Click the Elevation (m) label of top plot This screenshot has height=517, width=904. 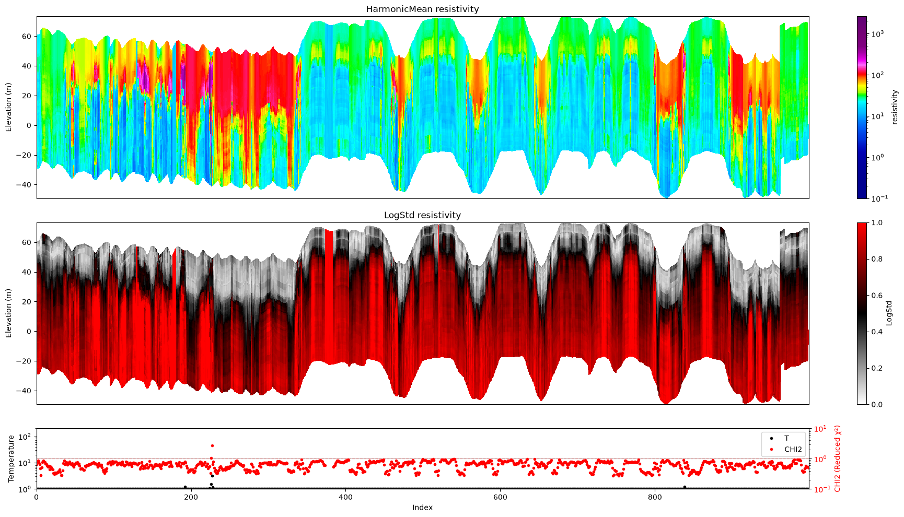point(8,107)
